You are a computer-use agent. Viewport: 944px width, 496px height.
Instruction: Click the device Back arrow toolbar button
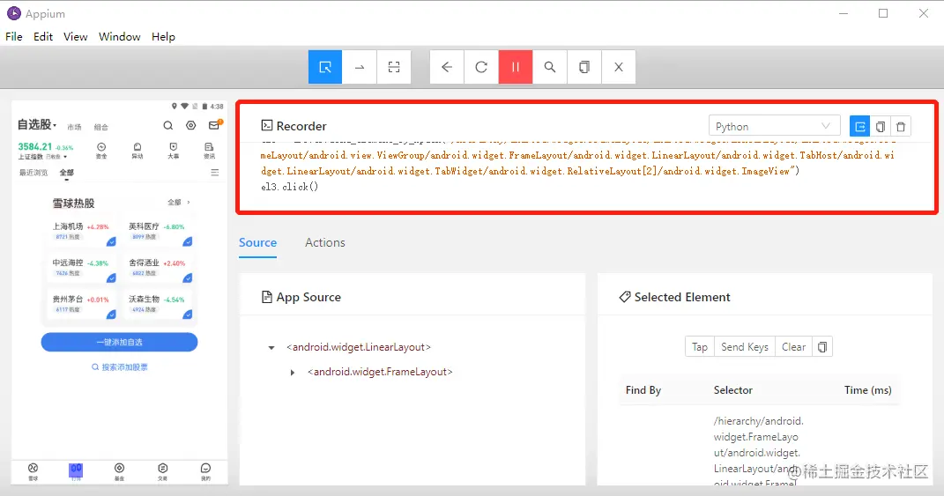(x=447, y=67)
